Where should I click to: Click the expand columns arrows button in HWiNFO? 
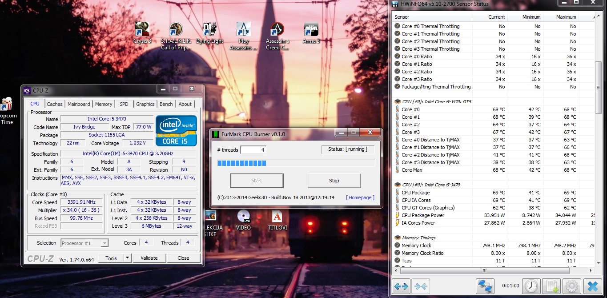[401, 286]
